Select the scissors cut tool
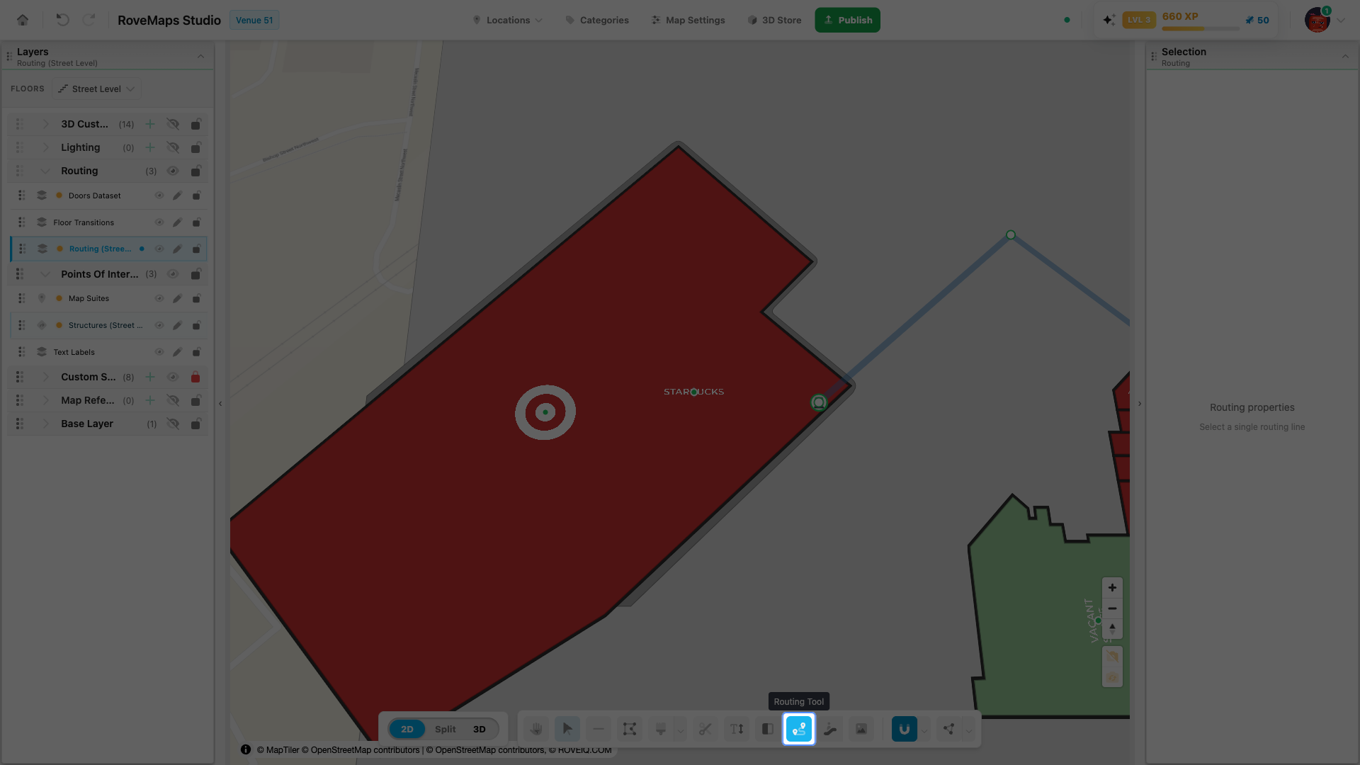 [x=705, y=729]
